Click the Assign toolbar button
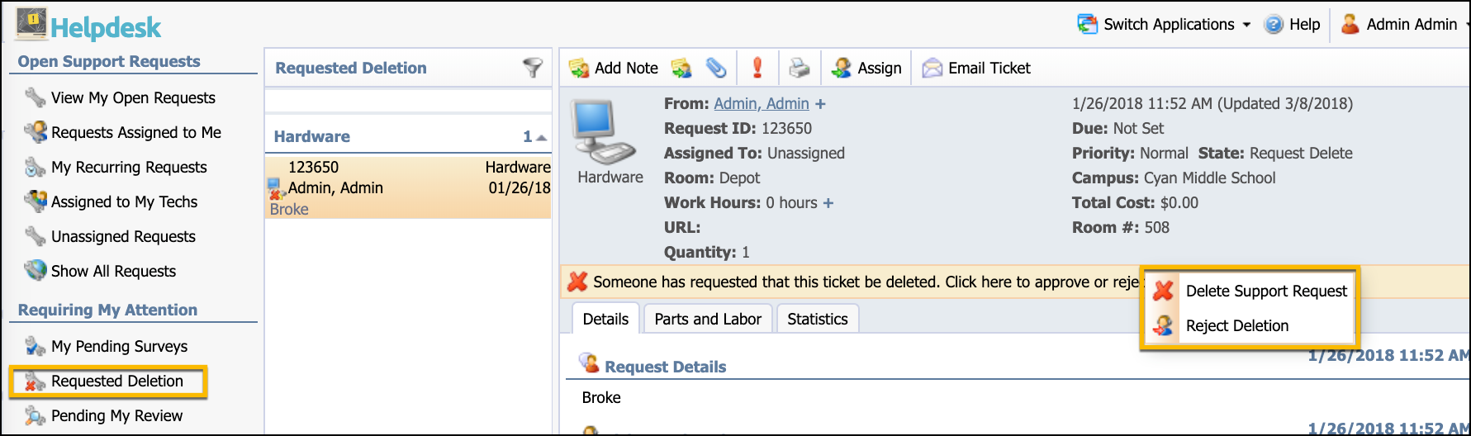Viewport: 1471px width, 436px height. click(866, 68)
